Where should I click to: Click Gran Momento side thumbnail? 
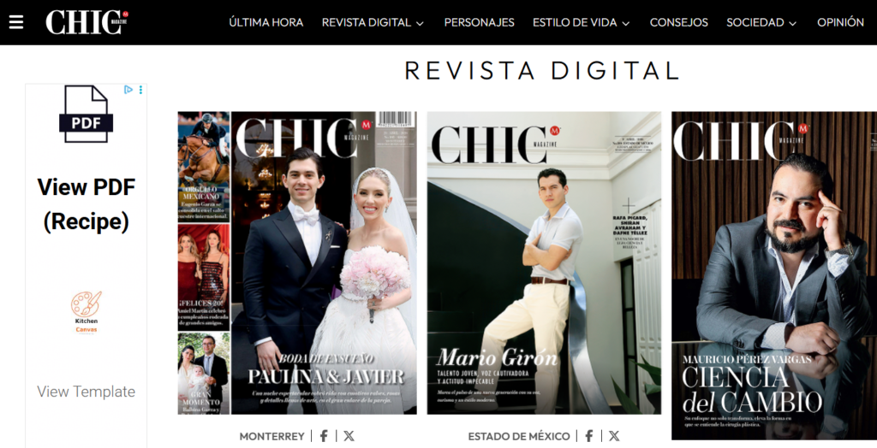pyautogui.click(x=204, y=373)
